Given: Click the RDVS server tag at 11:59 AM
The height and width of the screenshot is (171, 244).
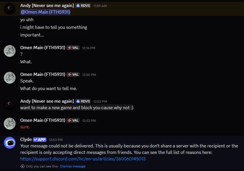Looking at the screenshot, I should 83,6.
